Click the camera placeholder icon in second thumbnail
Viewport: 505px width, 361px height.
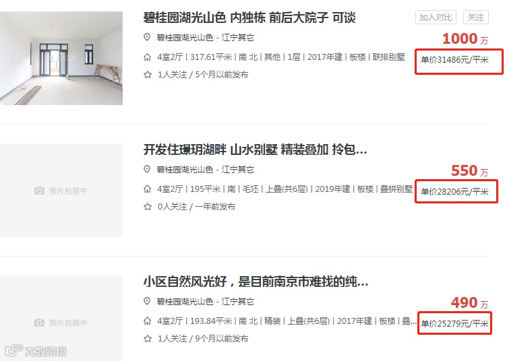39,191
